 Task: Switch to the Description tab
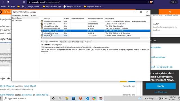coord(53,42)
